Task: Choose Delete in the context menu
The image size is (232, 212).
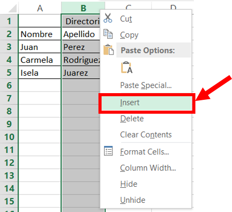Action: [132, 118]
